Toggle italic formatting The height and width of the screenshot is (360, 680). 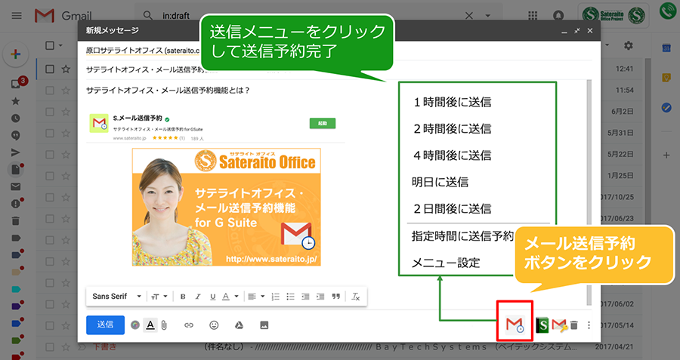pos(198,297)
